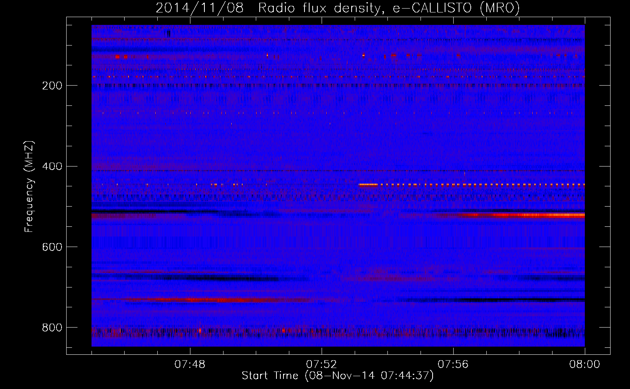630x389 pixels.
Task: Click the 800 frequency tick label
Action: (x=52, y=328)
